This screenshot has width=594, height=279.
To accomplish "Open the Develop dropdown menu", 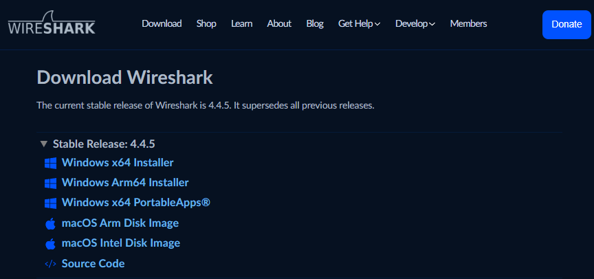I will point(415,24).
